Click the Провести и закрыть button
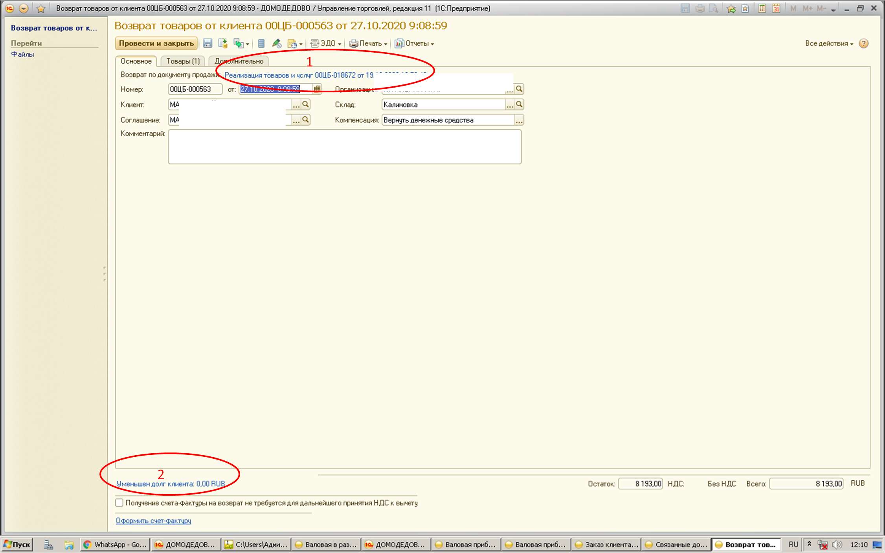Image resolution: width=885 pixels, height=553 pixels. tap(156, 44)
